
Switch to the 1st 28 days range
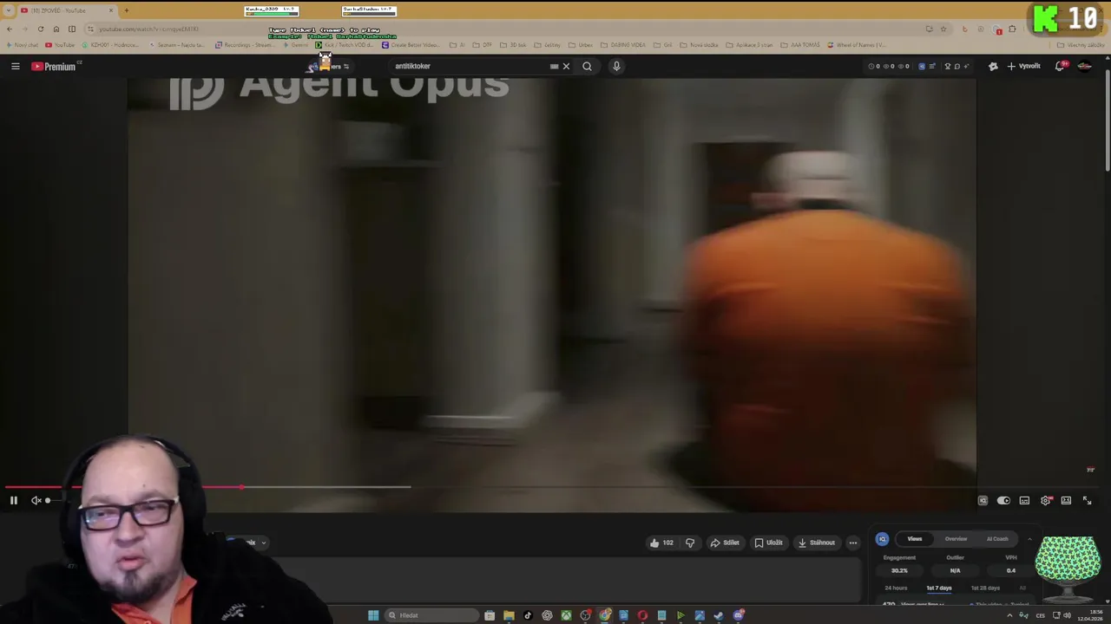point(985,588)
